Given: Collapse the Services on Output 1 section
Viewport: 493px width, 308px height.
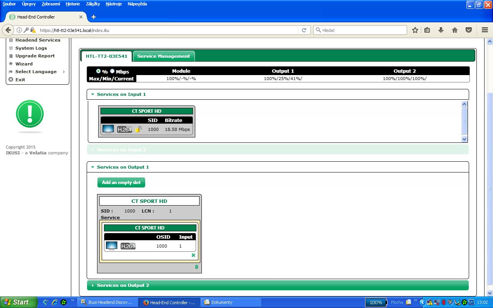Looking at the screenshot, I should coord(122,167).
